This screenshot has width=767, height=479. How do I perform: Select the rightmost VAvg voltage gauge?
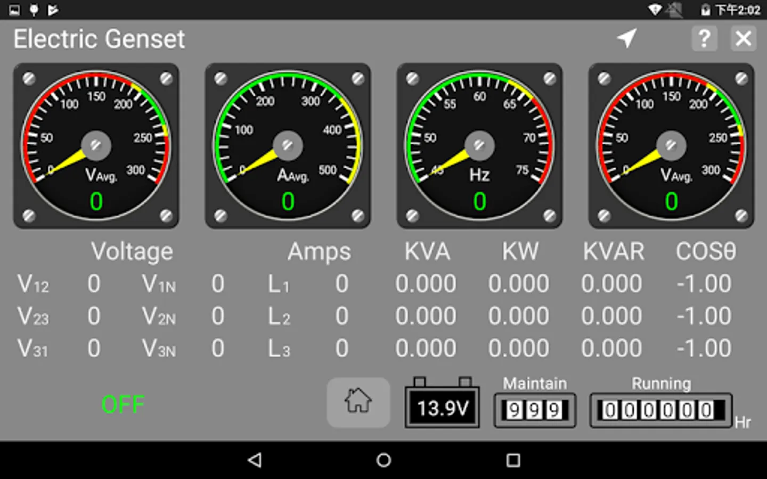point(671,146)
